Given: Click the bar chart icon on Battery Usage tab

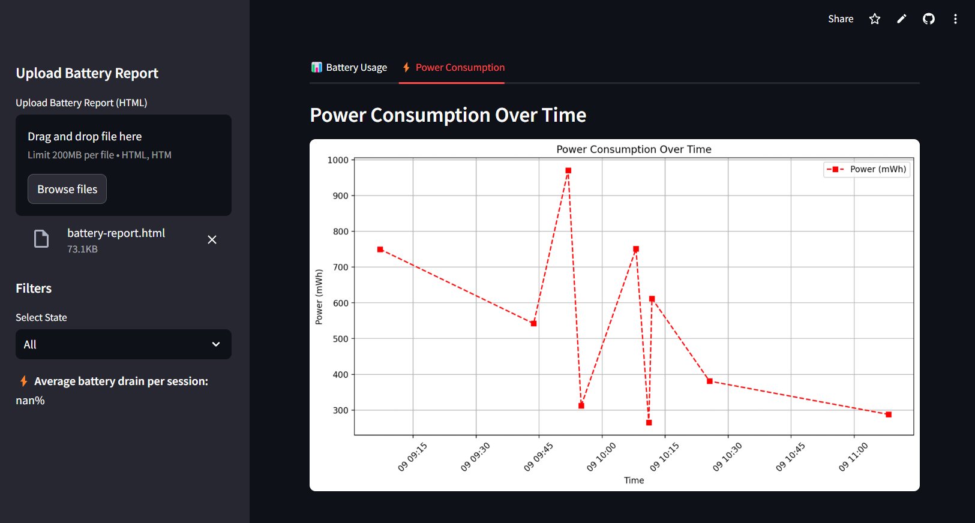Looking at the screenshot, I should coord(316,67).
